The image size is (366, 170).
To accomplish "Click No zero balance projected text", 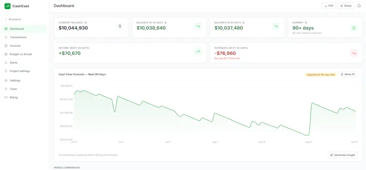I will [x=307, y=33].
